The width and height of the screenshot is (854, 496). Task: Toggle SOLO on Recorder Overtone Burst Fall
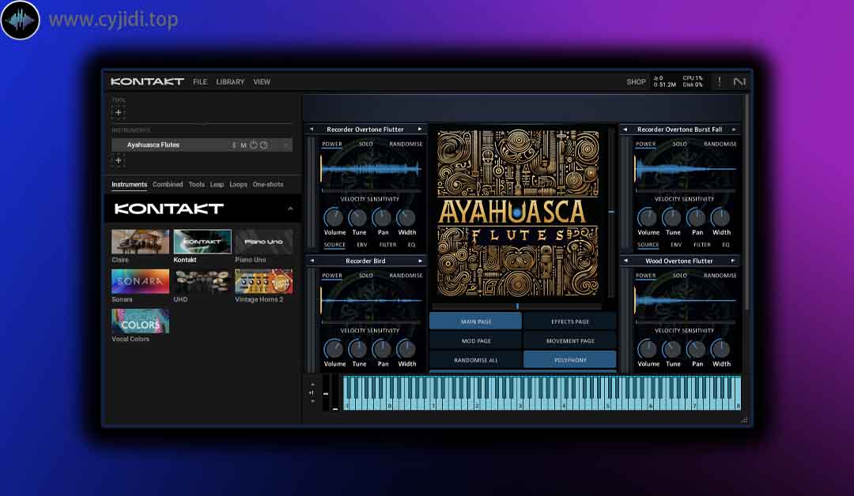click(x=679, y=144)
